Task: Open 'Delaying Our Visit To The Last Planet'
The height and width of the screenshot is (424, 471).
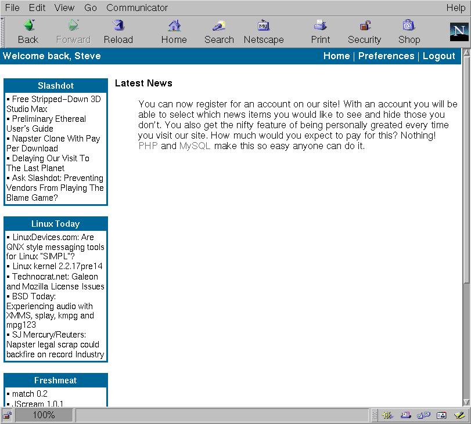Action: point(48,163)
